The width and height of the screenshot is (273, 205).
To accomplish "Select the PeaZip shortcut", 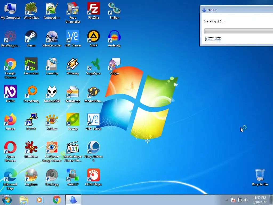I will pyautogui.click(x=73, y=122).
